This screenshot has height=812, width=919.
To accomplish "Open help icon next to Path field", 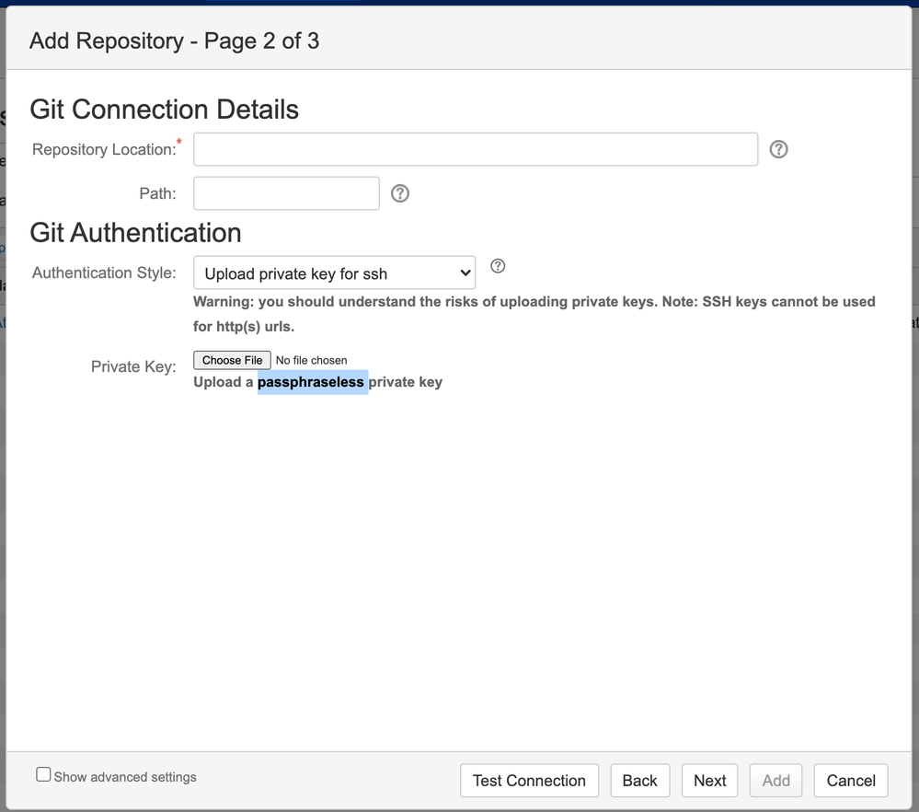I will click(400, 193).
